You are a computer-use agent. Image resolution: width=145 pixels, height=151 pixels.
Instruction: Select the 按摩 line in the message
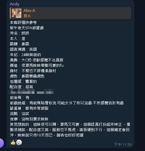[29, 119]
